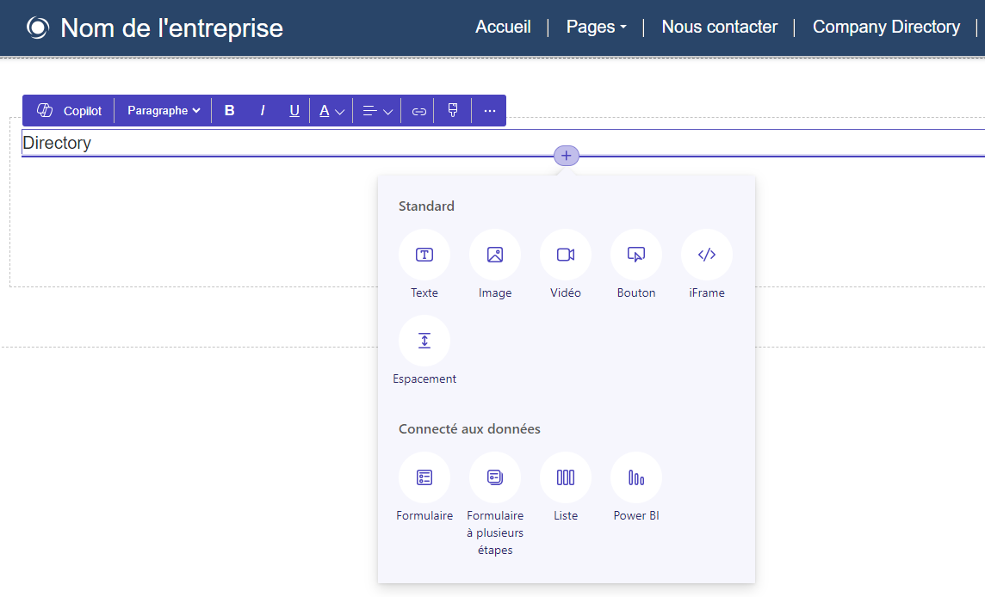Click the Connecté aux données heading
This screenshot has height=597, width=985.
(469, 428)
